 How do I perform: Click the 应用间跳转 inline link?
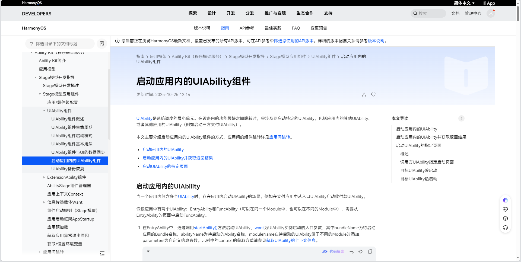coord(279,137)
